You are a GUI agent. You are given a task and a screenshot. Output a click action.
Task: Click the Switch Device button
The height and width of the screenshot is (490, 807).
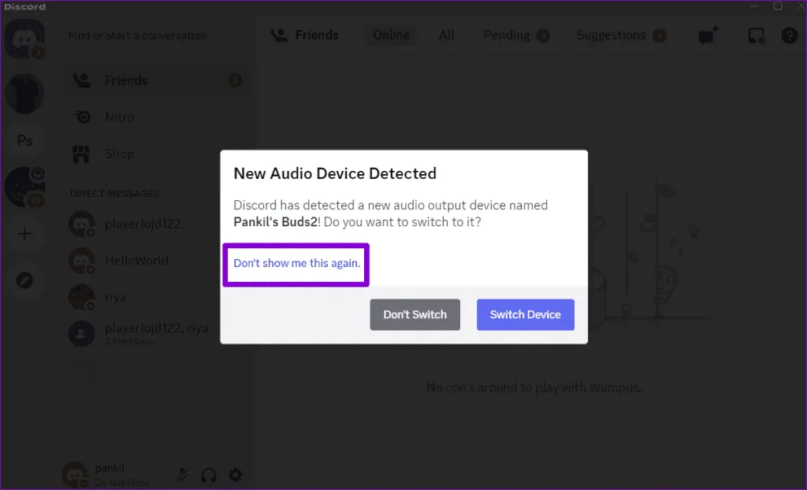click(x=525, y=314)
